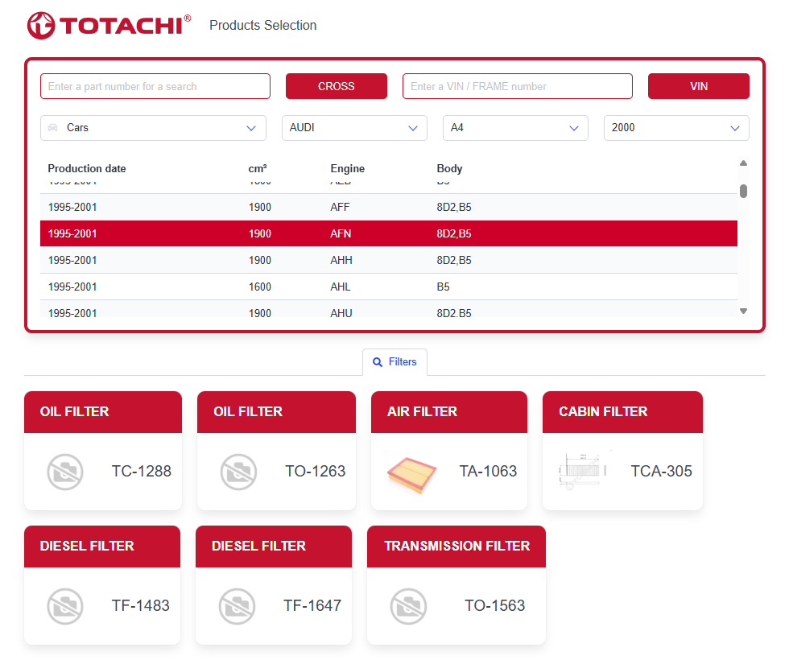Click the CROSS search button

[x=337, y=86]
